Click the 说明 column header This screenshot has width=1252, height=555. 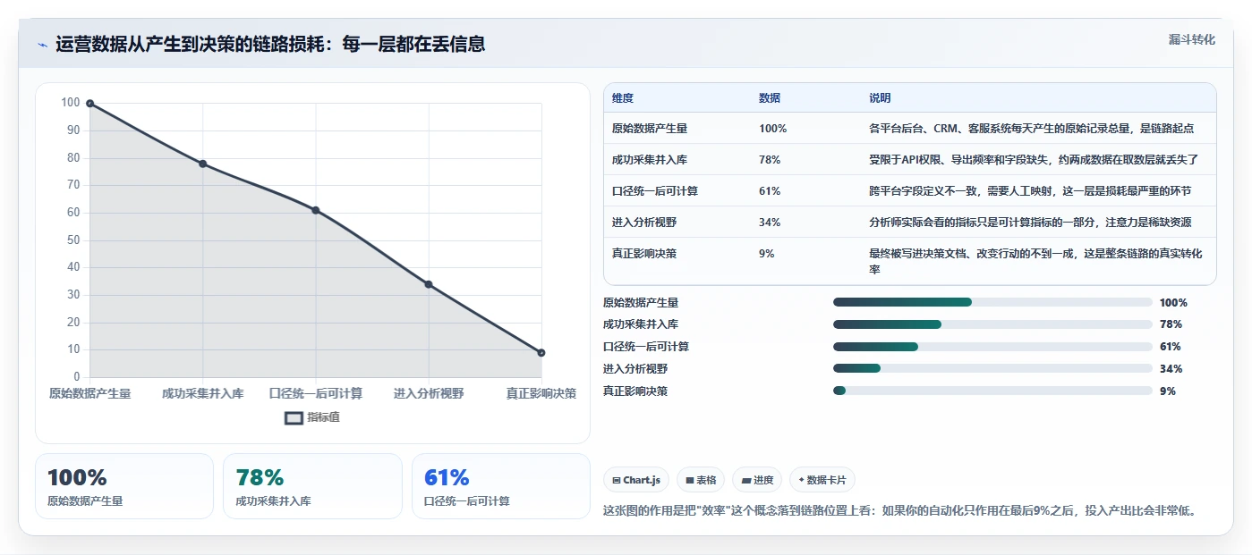[880, 98]
